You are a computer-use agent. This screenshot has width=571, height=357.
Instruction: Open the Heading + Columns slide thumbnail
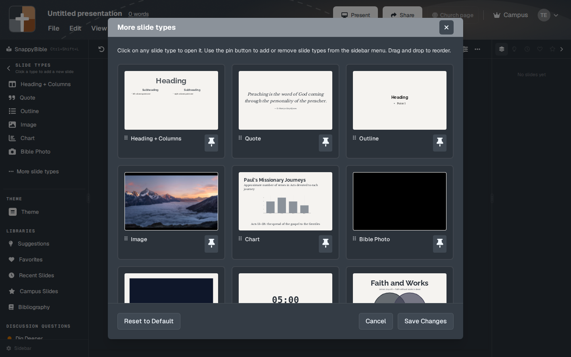[171, 100]
